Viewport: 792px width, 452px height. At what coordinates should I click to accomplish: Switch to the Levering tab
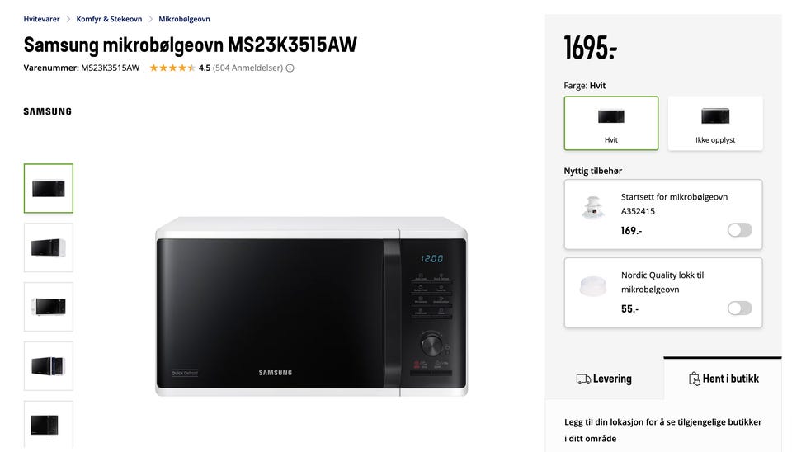(x=604, y=379)
